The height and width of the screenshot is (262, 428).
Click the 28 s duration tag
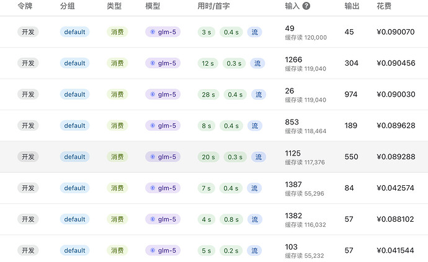[208, 95]
